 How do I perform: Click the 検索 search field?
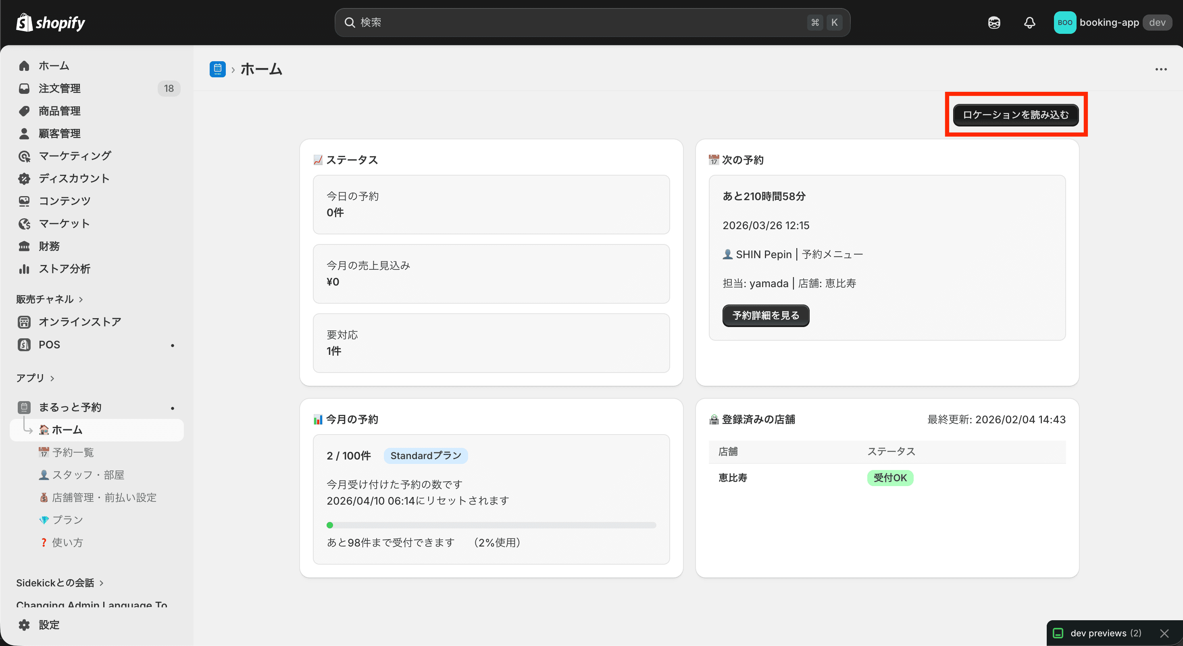pos(592,22)
